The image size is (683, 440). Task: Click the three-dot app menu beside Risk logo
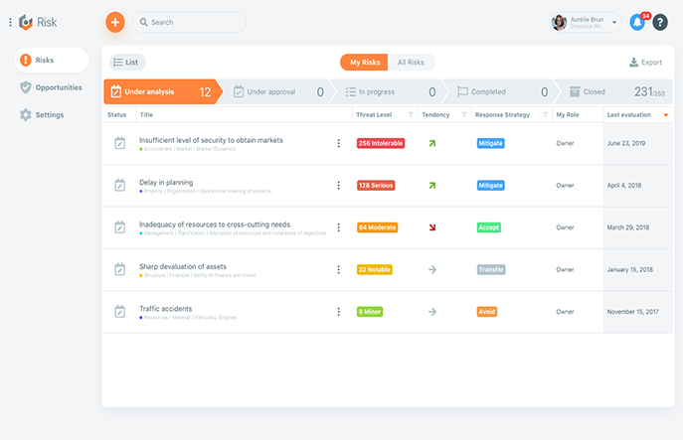(x=11, y=22)
